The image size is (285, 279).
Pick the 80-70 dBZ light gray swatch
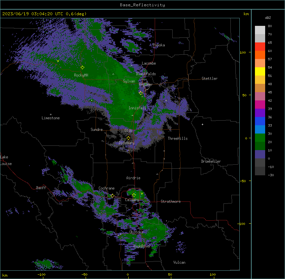point(260,30)
